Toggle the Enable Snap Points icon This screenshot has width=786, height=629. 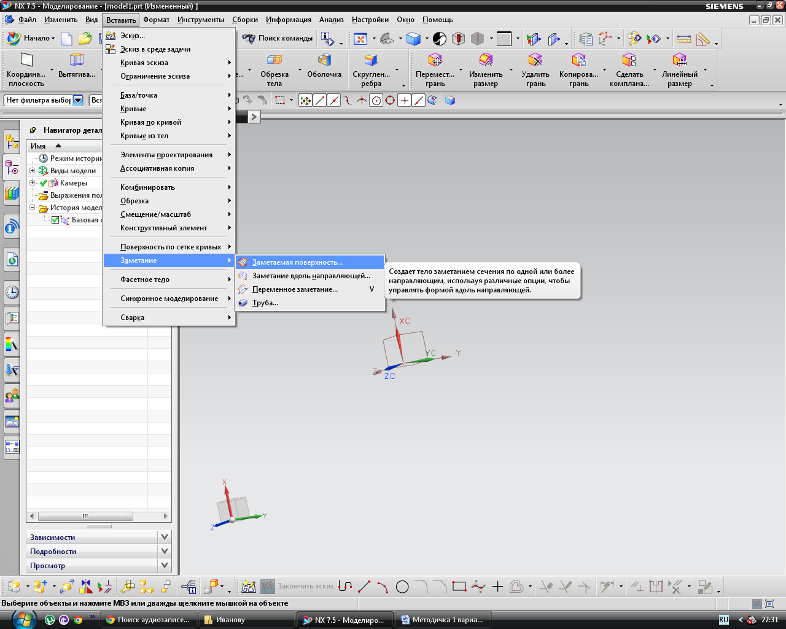(x=305, y=100)
